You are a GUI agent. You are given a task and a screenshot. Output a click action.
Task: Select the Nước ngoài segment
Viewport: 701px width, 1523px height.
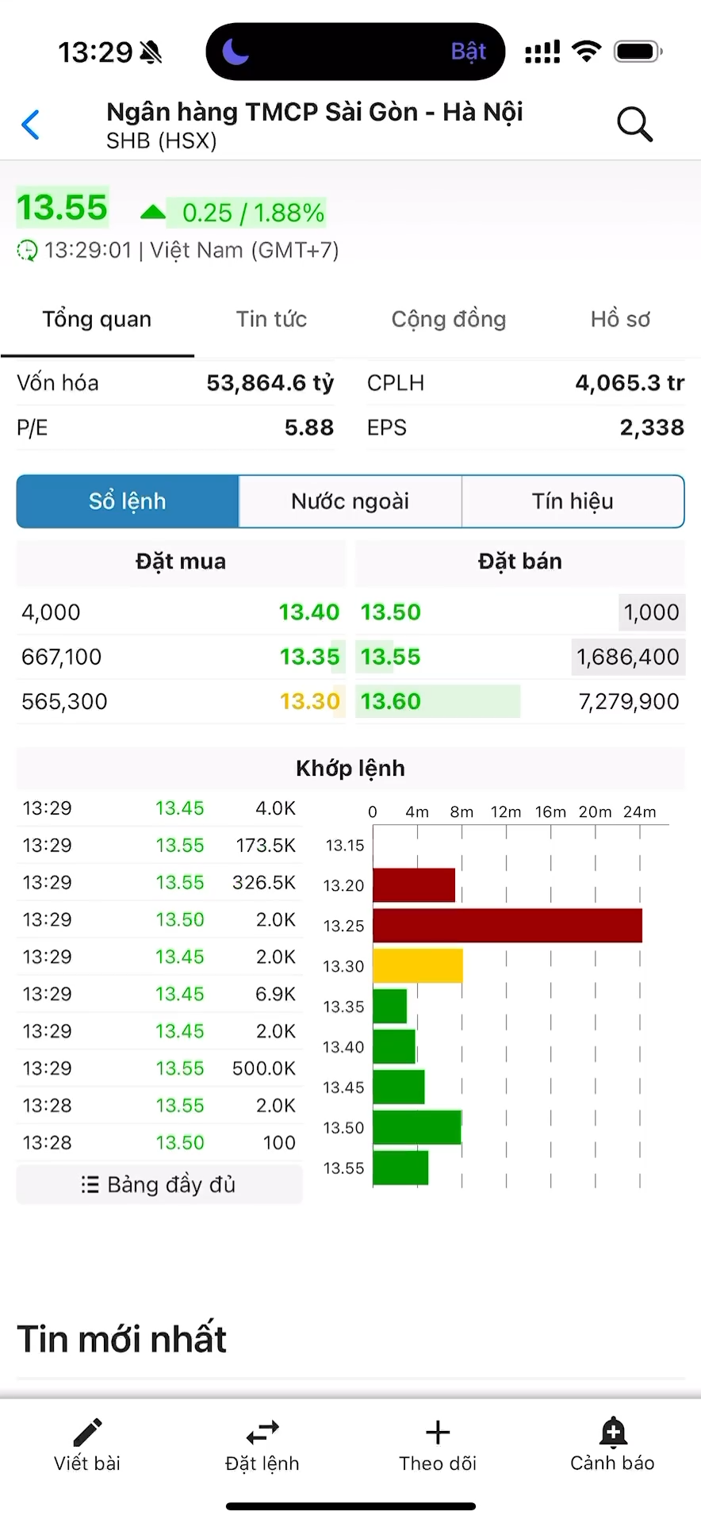click(x=350, y=501)
